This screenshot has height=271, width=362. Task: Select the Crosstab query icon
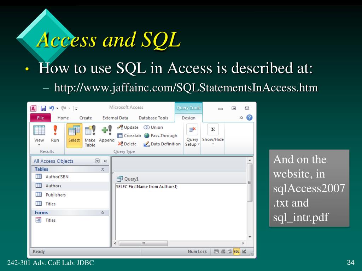(x=120, y=136)
